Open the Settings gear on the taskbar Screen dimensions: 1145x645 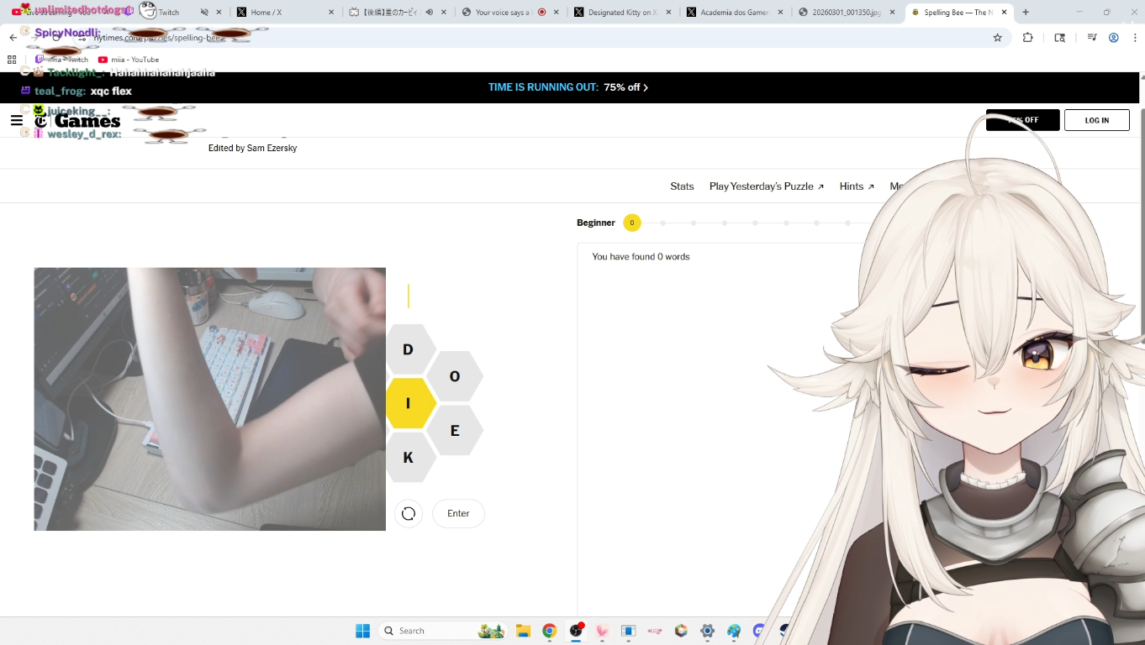coord(708,631)
